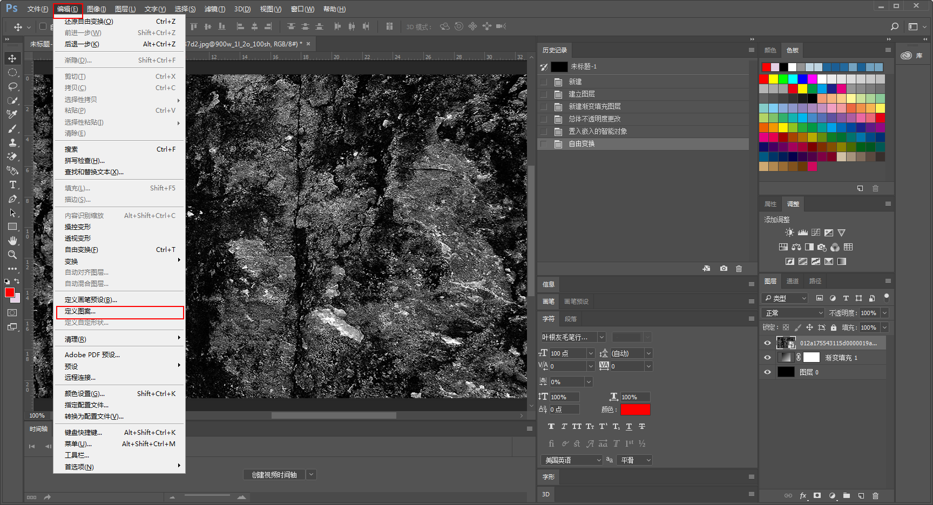The height and width of the screenshot is (505, 933).
Task: Toggle the layer filter switch
Action: [x=886, y=297]
